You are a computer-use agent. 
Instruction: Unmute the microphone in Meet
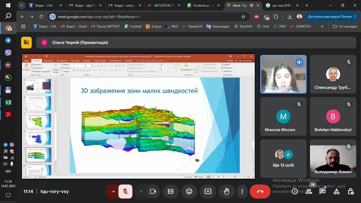point(125,191)
